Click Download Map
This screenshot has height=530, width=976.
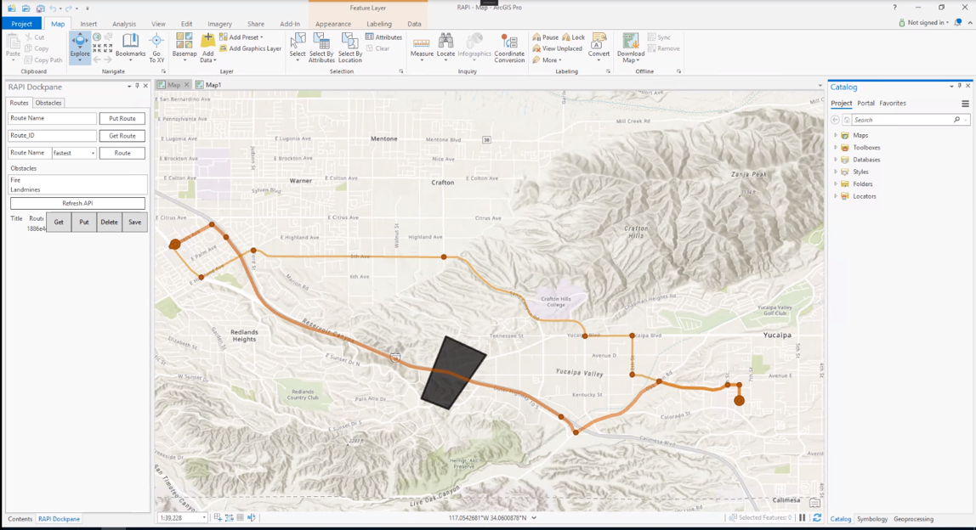point(631,48)
